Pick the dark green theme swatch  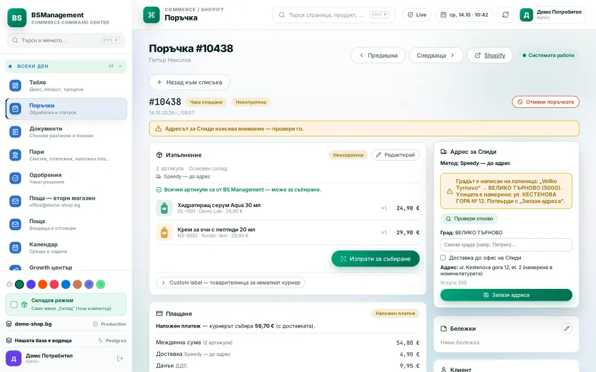click(x=19, y=285)
